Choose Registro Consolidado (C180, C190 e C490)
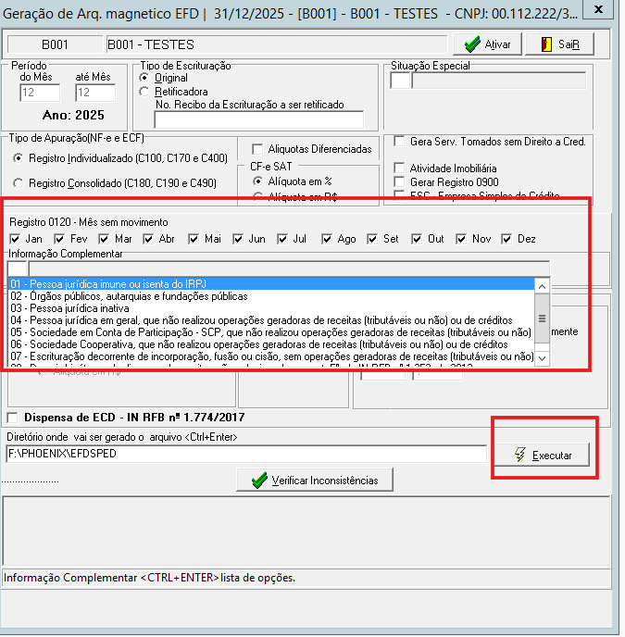The height and width of the screenshot is (637, 625). [18, 183]
